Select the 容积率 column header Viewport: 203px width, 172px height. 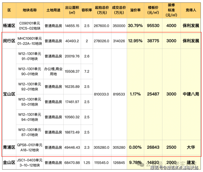click(87, 10)
